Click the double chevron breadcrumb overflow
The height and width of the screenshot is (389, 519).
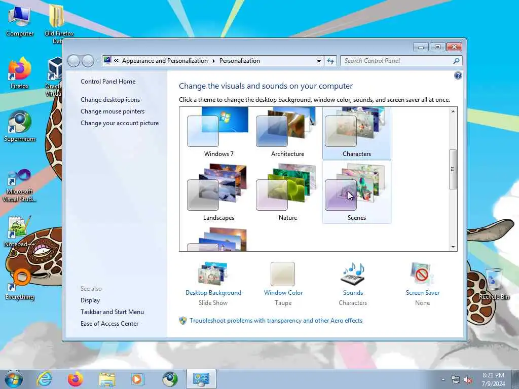pyautogui.click(x=116, y=61)
